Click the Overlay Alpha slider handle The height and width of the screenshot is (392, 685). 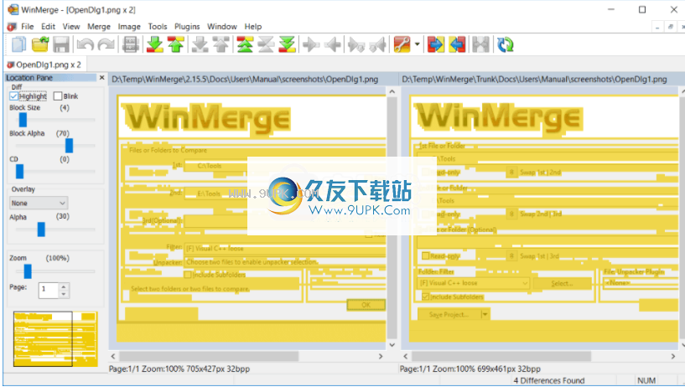point(41,230)
